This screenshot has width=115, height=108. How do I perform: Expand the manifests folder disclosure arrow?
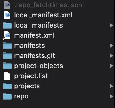pos(112,46)
